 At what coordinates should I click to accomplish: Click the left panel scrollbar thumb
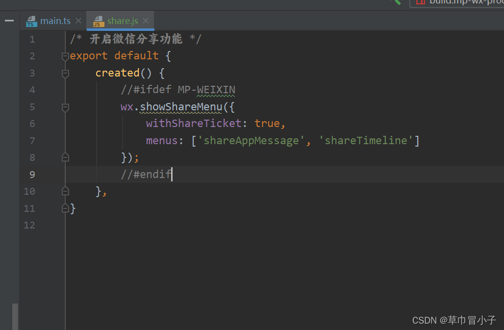coord(15,316)
